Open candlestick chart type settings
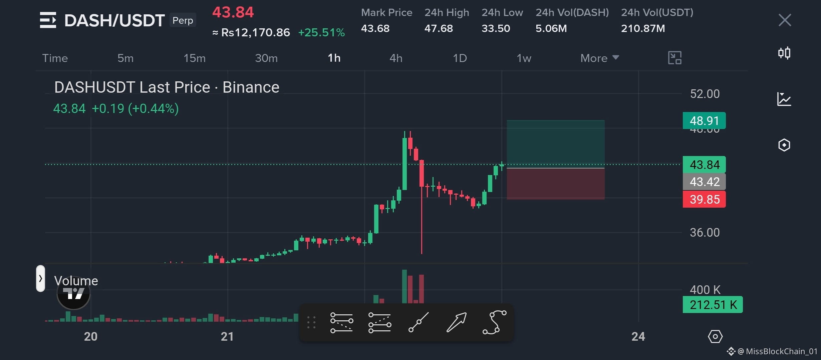The height and width of the screenshot is (360, 821). coord(784,53)
